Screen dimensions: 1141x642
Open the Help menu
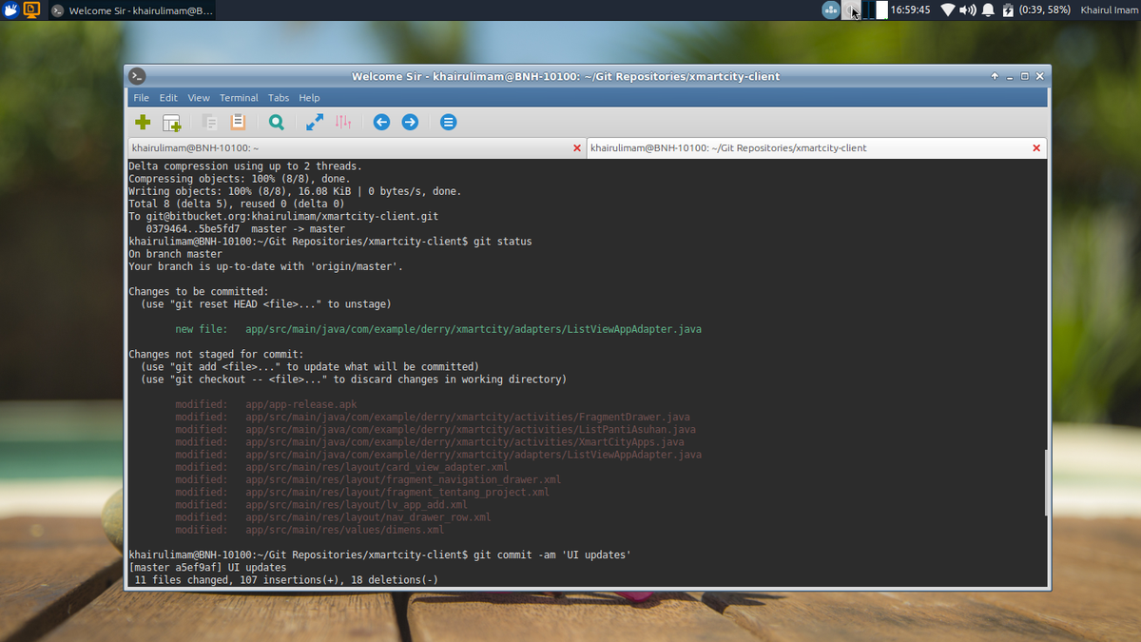tap(309, 98)
